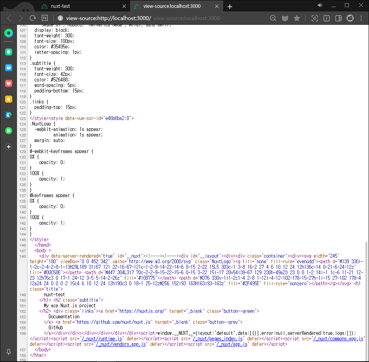Open the shield ad-block icon
The height and width of the screenshot is (362, 369).
pyautogui.click(x=285, y=18)
